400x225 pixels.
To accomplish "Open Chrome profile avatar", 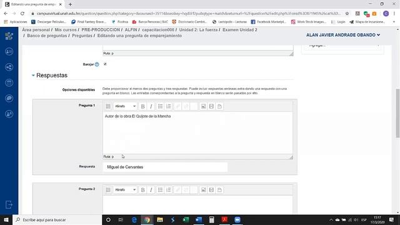I will click(x=386, y=14).
